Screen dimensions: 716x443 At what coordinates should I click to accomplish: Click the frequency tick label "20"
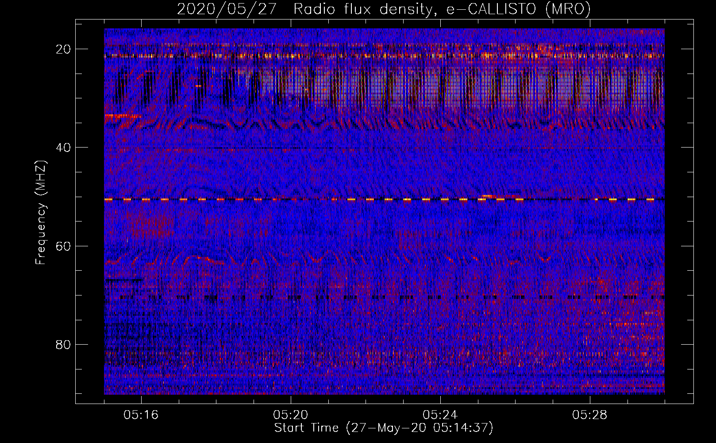tap(63, 49)
